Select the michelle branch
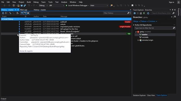181x101 pixels. pyautogui.click(x=145, y=37)
